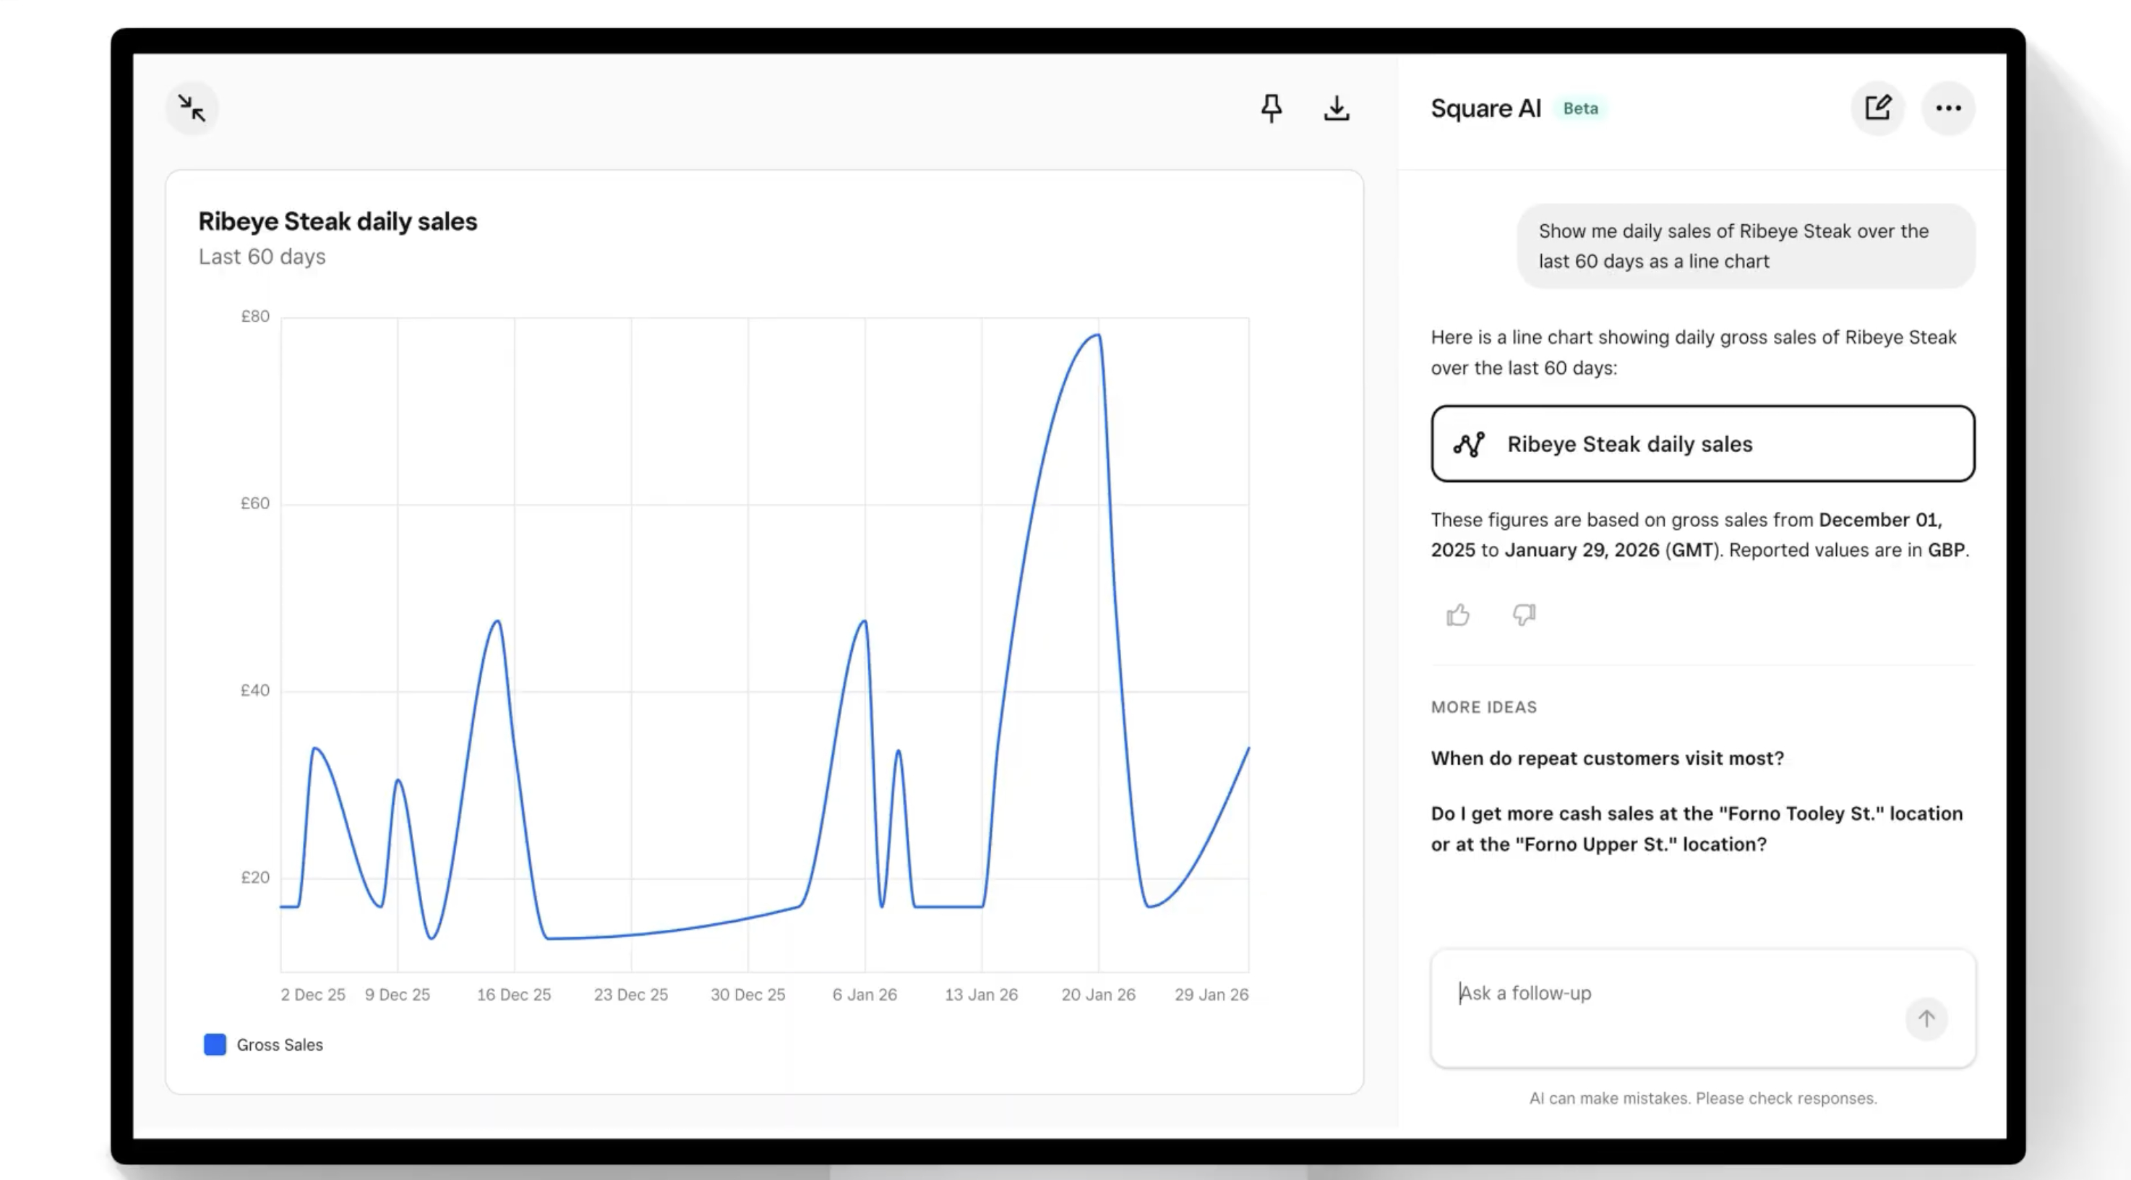This screenshot has width=2131, height=1180.
Task: Click the user's original question bubble
Action: (x=1746, y=246)
